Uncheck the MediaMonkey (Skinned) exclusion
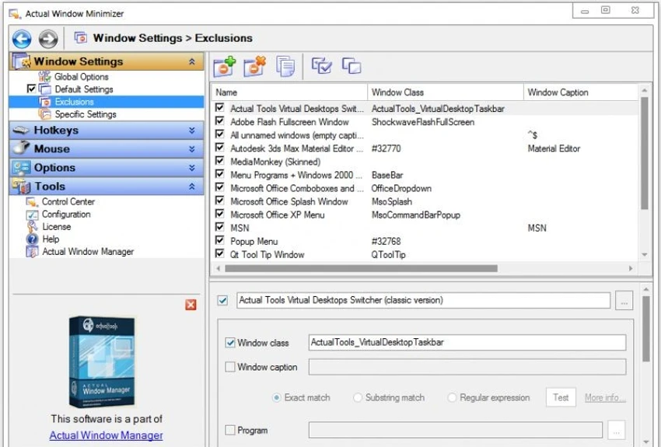Viewport: 661px width, 447px height. [x=219, y=161]
